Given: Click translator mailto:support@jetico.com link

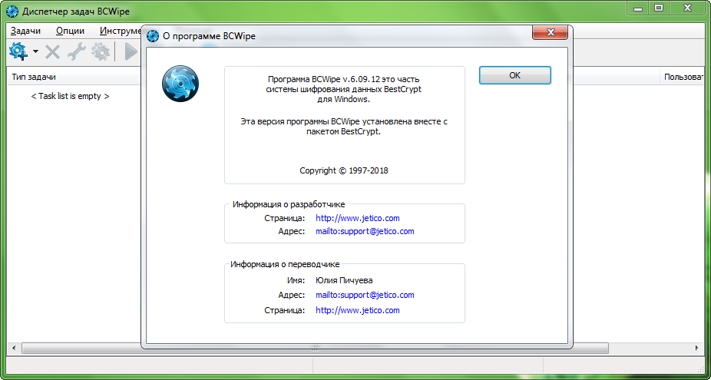Looking at the screenshot, I should coord(365,296).
